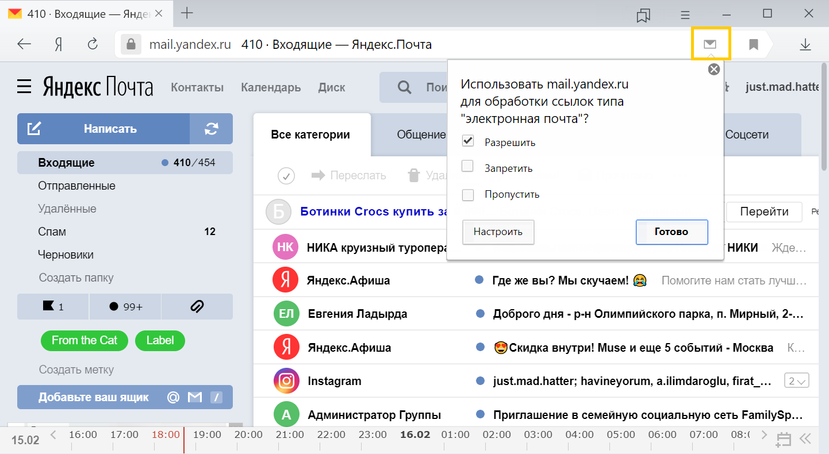
Task: Click the padlock site security icon
Action: tap(131, 44)
